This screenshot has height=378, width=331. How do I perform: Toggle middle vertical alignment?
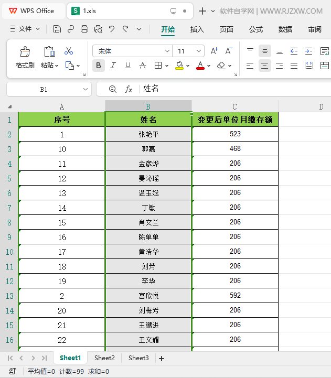tap(265, 51)
